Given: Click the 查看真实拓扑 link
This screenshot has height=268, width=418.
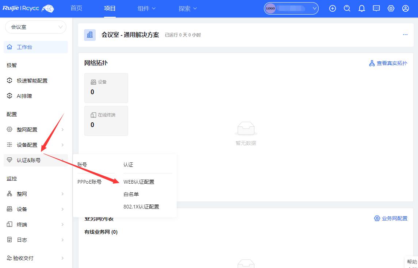Looking at the screenshot, I should [x=388, y=63].
